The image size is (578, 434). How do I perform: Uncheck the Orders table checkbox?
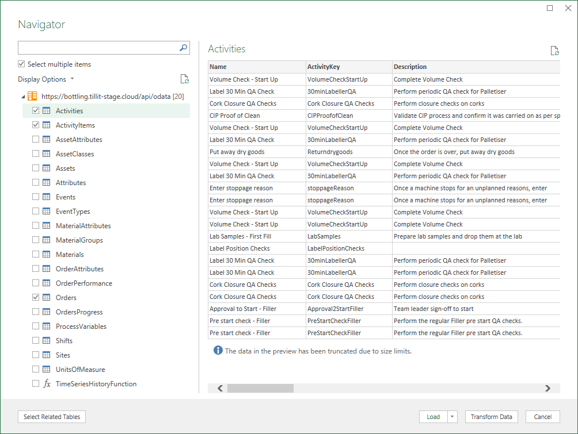pyautogui.click(x=36, y=298)
